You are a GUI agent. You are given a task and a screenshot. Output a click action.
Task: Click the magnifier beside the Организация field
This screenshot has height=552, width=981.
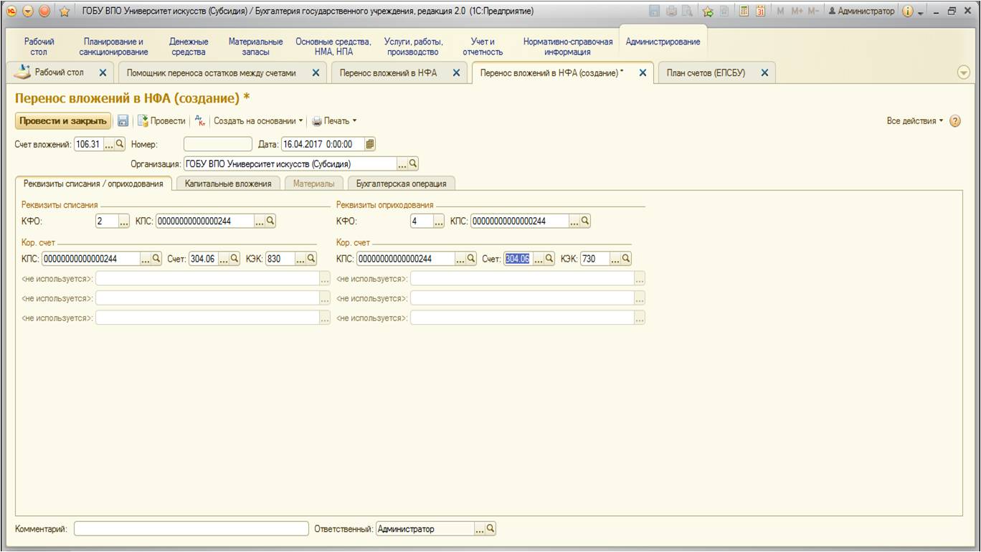click(x=413, y=163)
